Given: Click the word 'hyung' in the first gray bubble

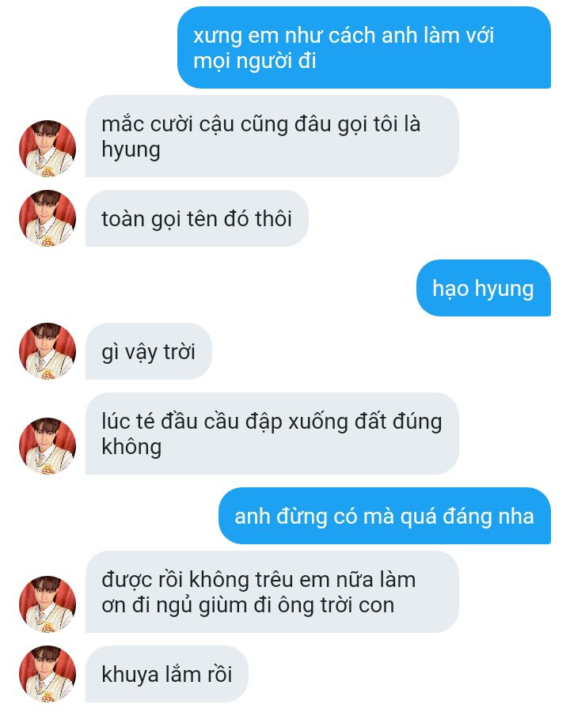Looking at the screenshot, I should click(131, 150).
